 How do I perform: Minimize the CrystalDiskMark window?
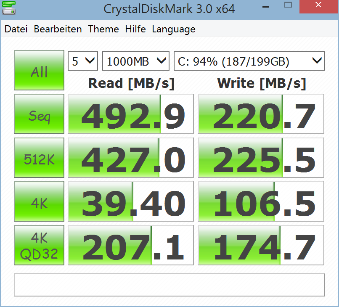[266, 7]
